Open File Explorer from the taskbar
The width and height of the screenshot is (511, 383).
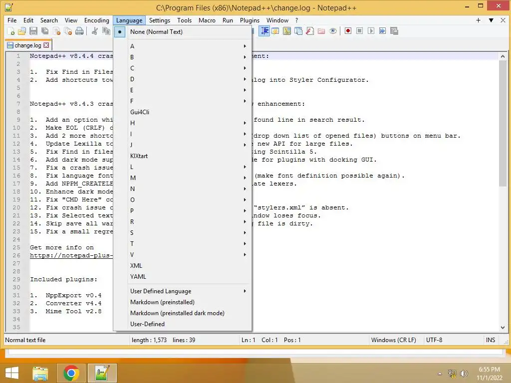coord(40,373)
